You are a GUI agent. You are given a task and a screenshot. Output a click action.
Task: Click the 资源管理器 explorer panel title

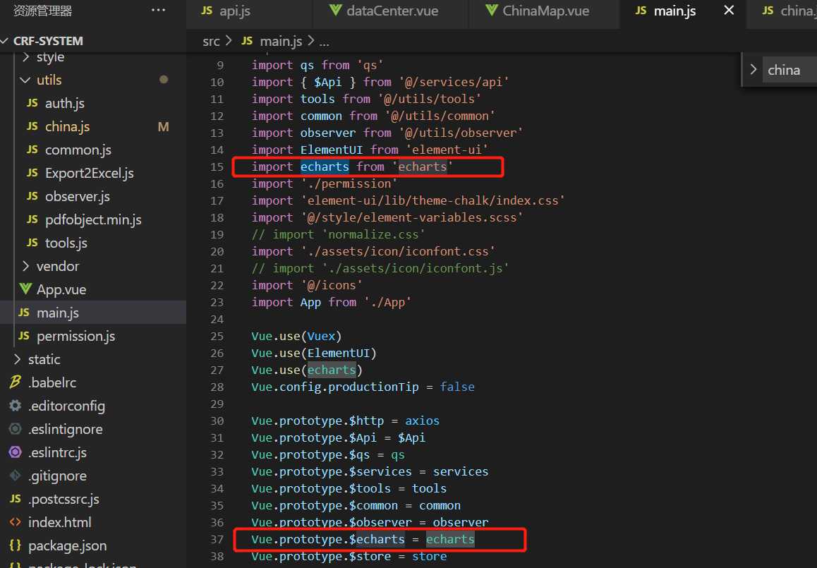pyautogui.click(x=43, y=11)
